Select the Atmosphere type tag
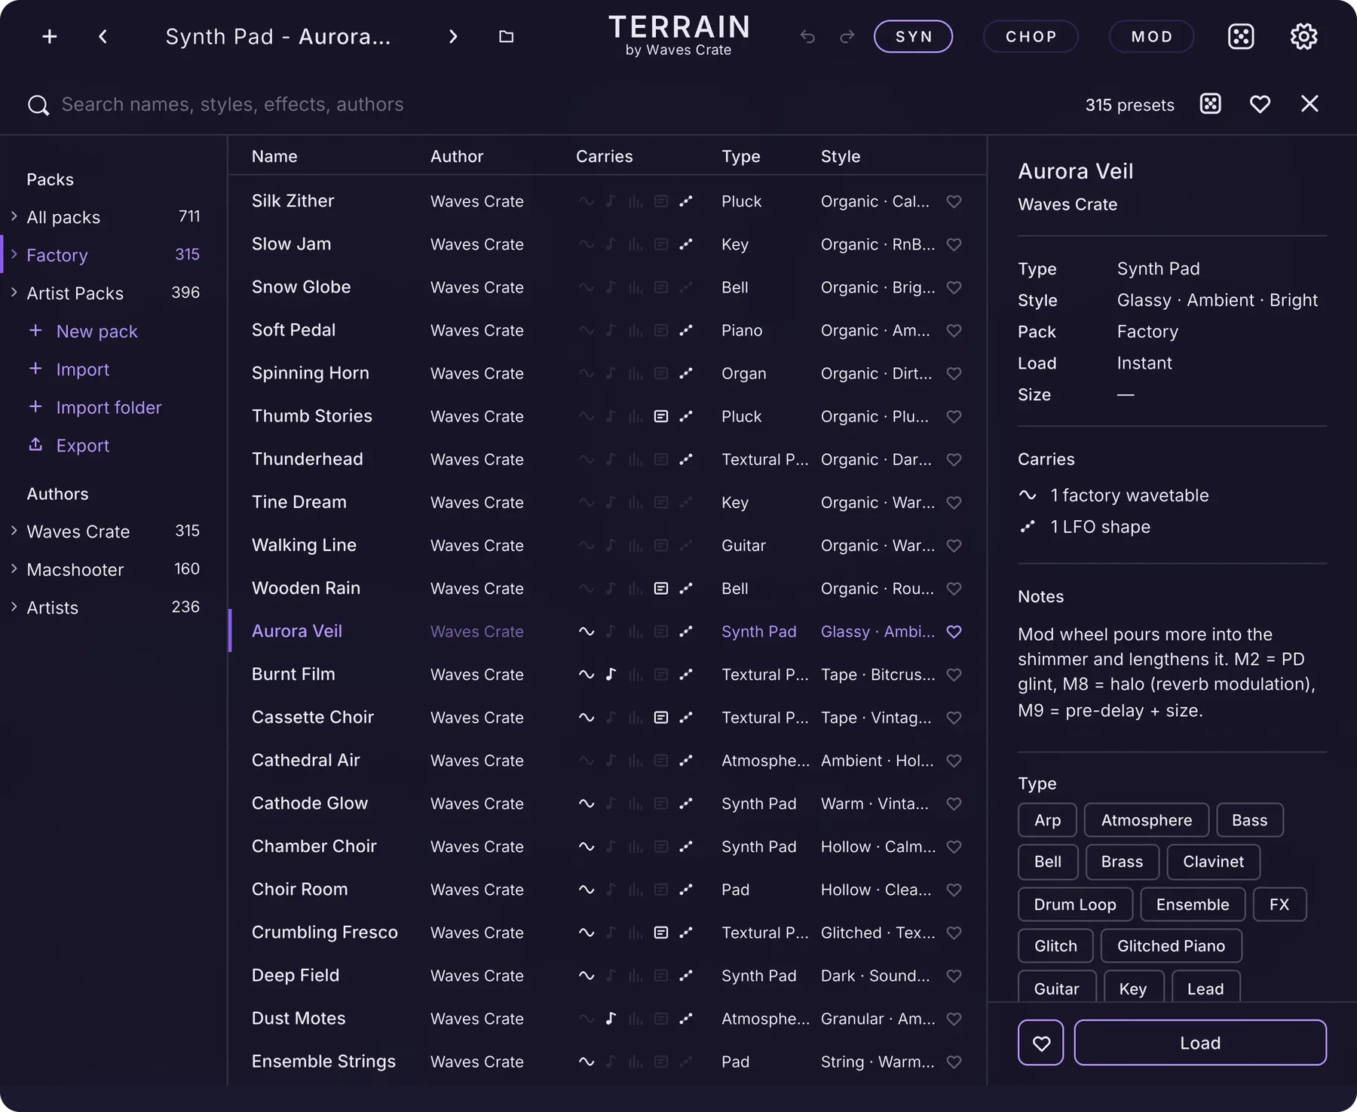This screenshot has width=1357, height=1112. [1147, 820]
